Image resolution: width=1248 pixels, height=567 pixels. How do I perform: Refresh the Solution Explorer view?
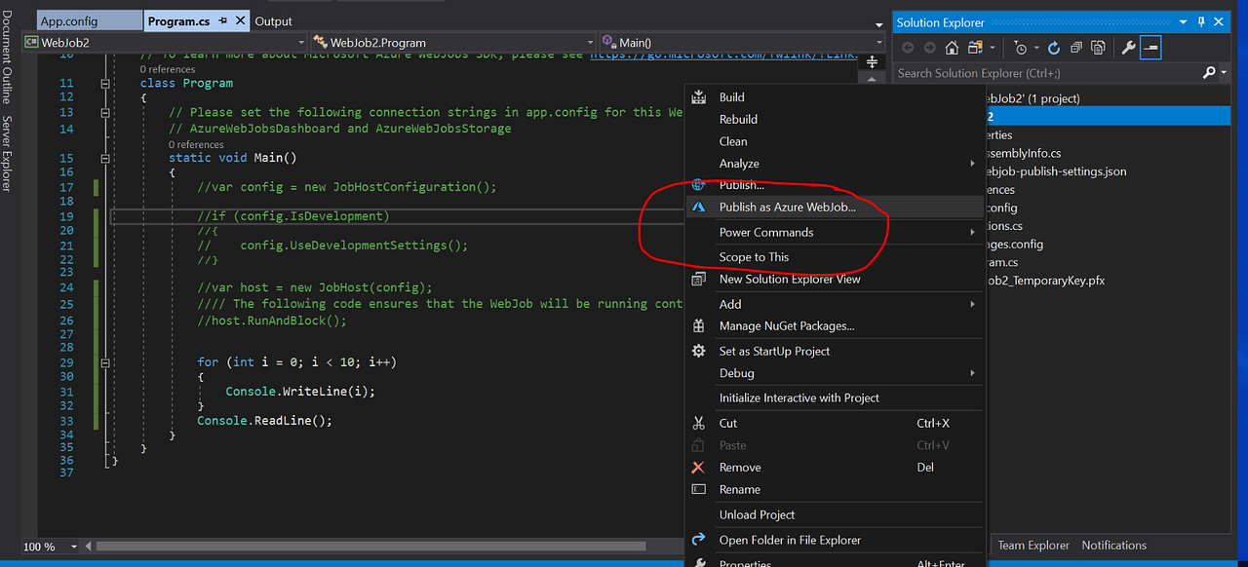tap(1054, 47)
